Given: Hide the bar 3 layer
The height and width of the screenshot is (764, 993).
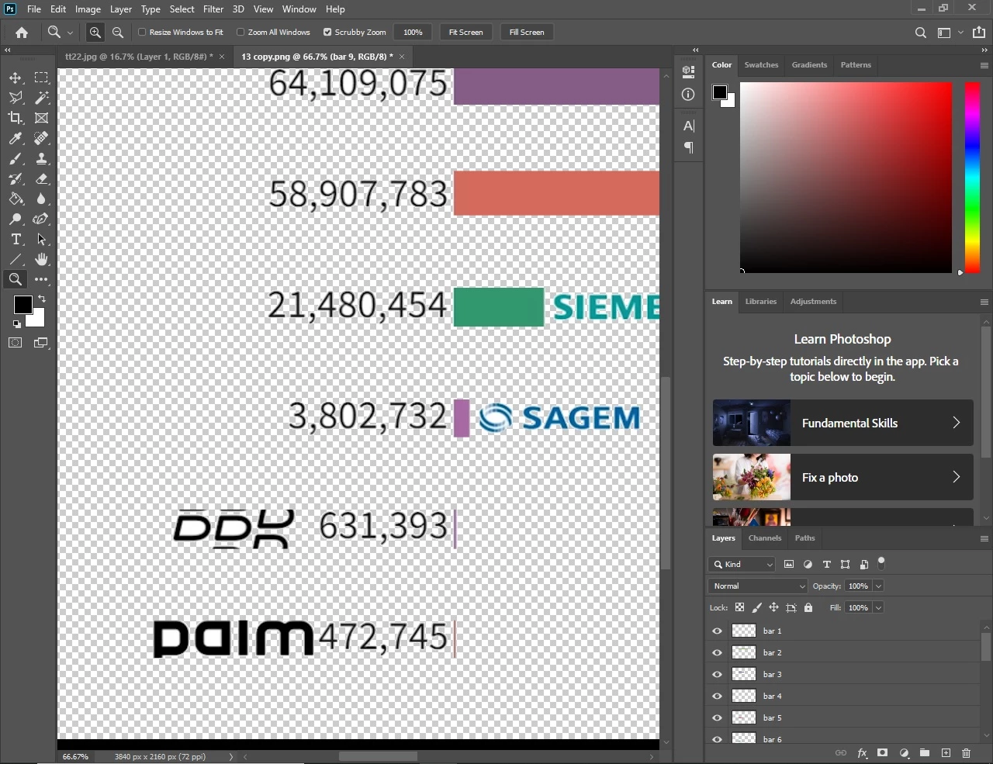Looking at the screenshot, I should click(x=717, y=674).
